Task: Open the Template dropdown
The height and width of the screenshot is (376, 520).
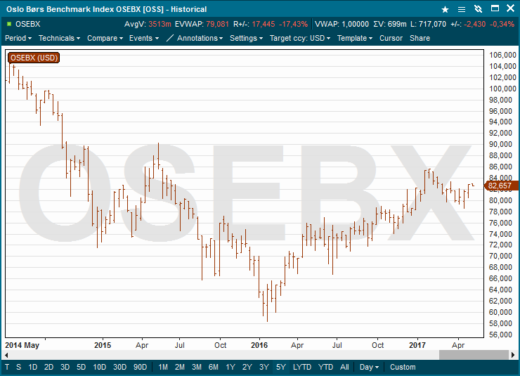Action: click(355, 38)
